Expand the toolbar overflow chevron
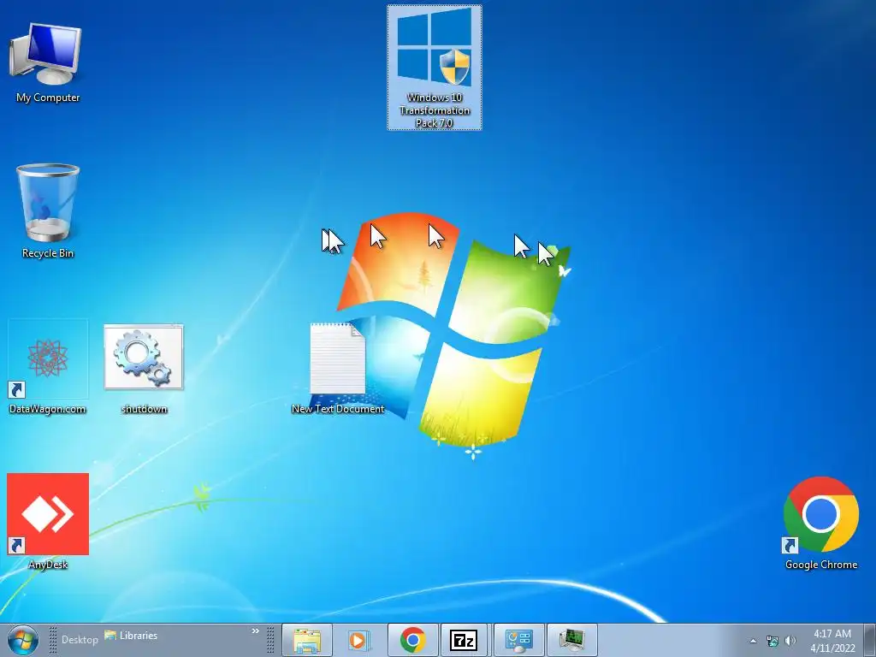 (255, 631)
